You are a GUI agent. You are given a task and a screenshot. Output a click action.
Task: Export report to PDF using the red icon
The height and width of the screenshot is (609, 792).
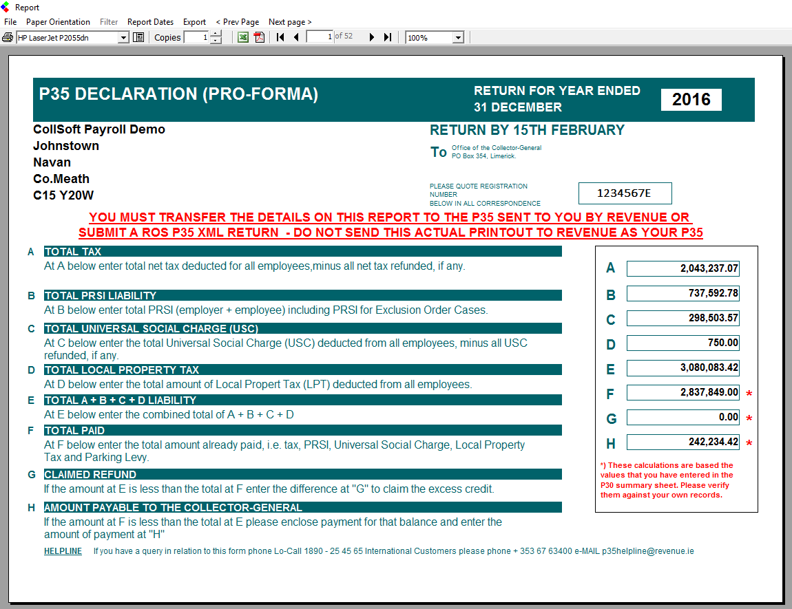click(x=260, y=37)
